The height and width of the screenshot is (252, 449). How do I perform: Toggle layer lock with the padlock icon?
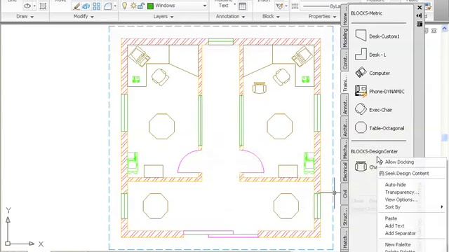[x=141, y=6]
